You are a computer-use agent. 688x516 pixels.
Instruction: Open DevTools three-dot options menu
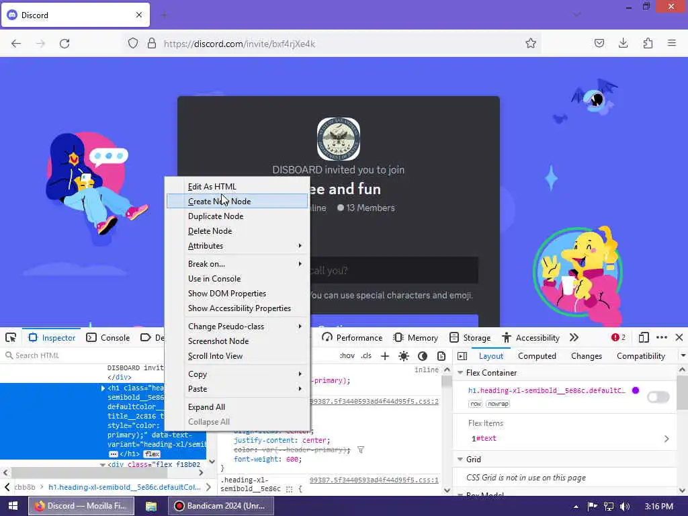point(662,337)
